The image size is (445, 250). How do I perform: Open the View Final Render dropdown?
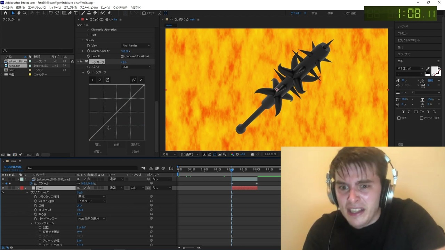click(136, 45)
